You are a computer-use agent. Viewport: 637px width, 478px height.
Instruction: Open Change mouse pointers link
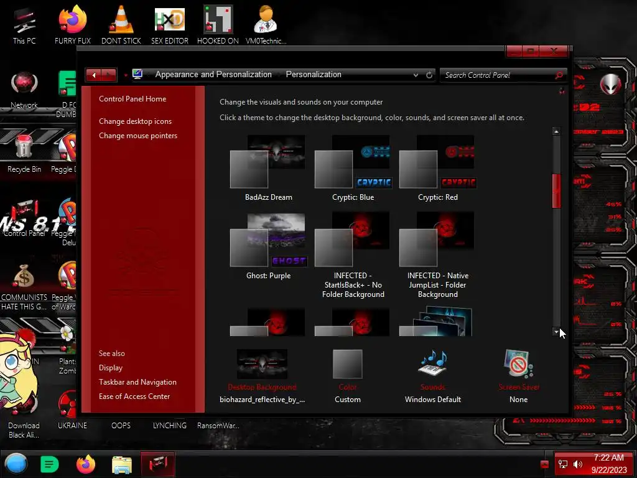tap(138, 135)
